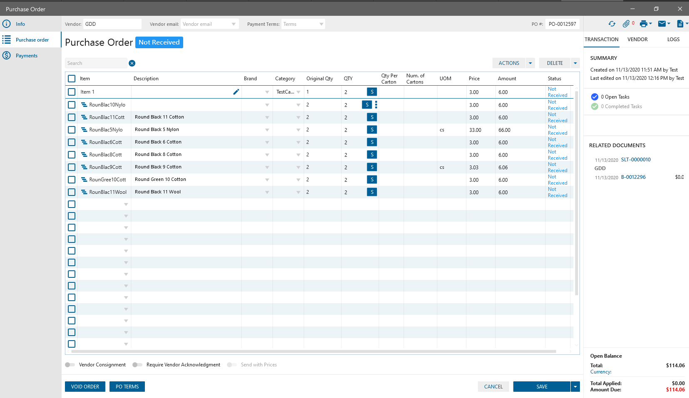Click the email envelope icon

pyautogui.click(x=662, y=24)
